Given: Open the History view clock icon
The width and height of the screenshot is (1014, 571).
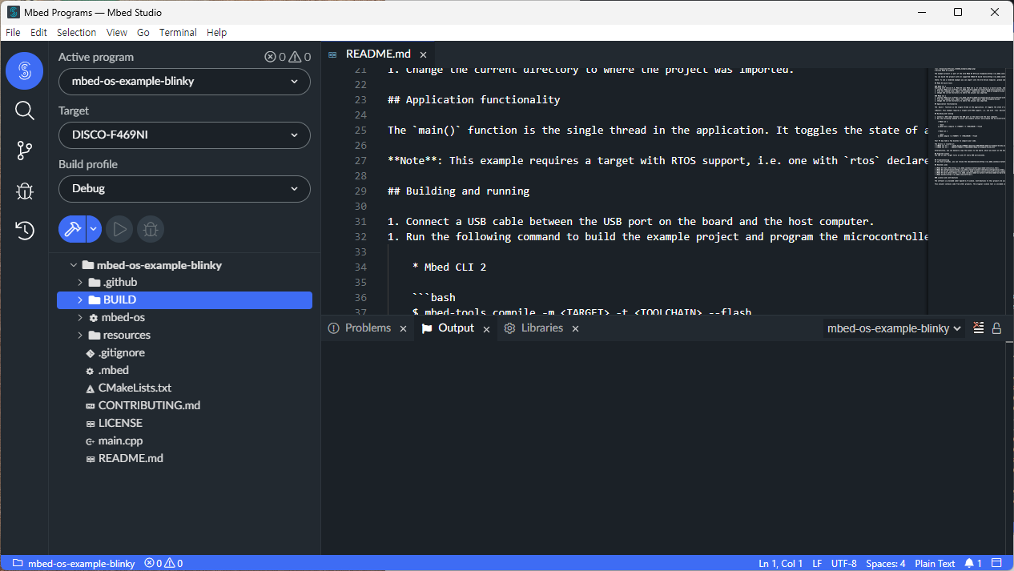Looking at the screenshot, I should pos(25,231).
